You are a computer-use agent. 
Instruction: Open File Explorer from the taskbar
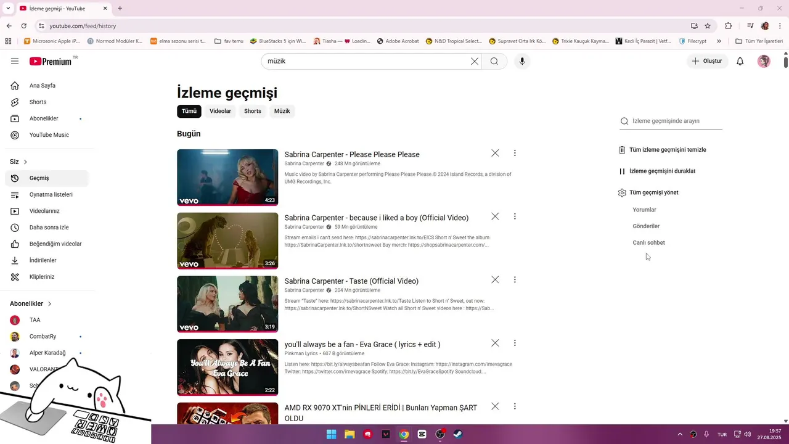pos(350,434)
